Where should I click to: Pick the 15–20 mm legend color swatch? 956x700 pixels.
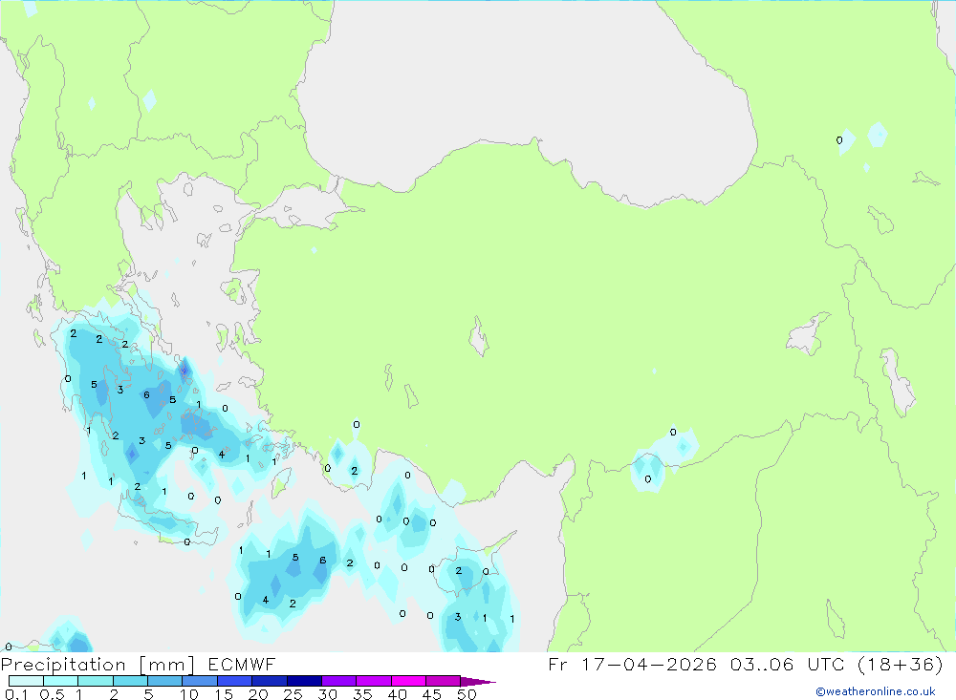pyautogui.click(x=235, y=681)
